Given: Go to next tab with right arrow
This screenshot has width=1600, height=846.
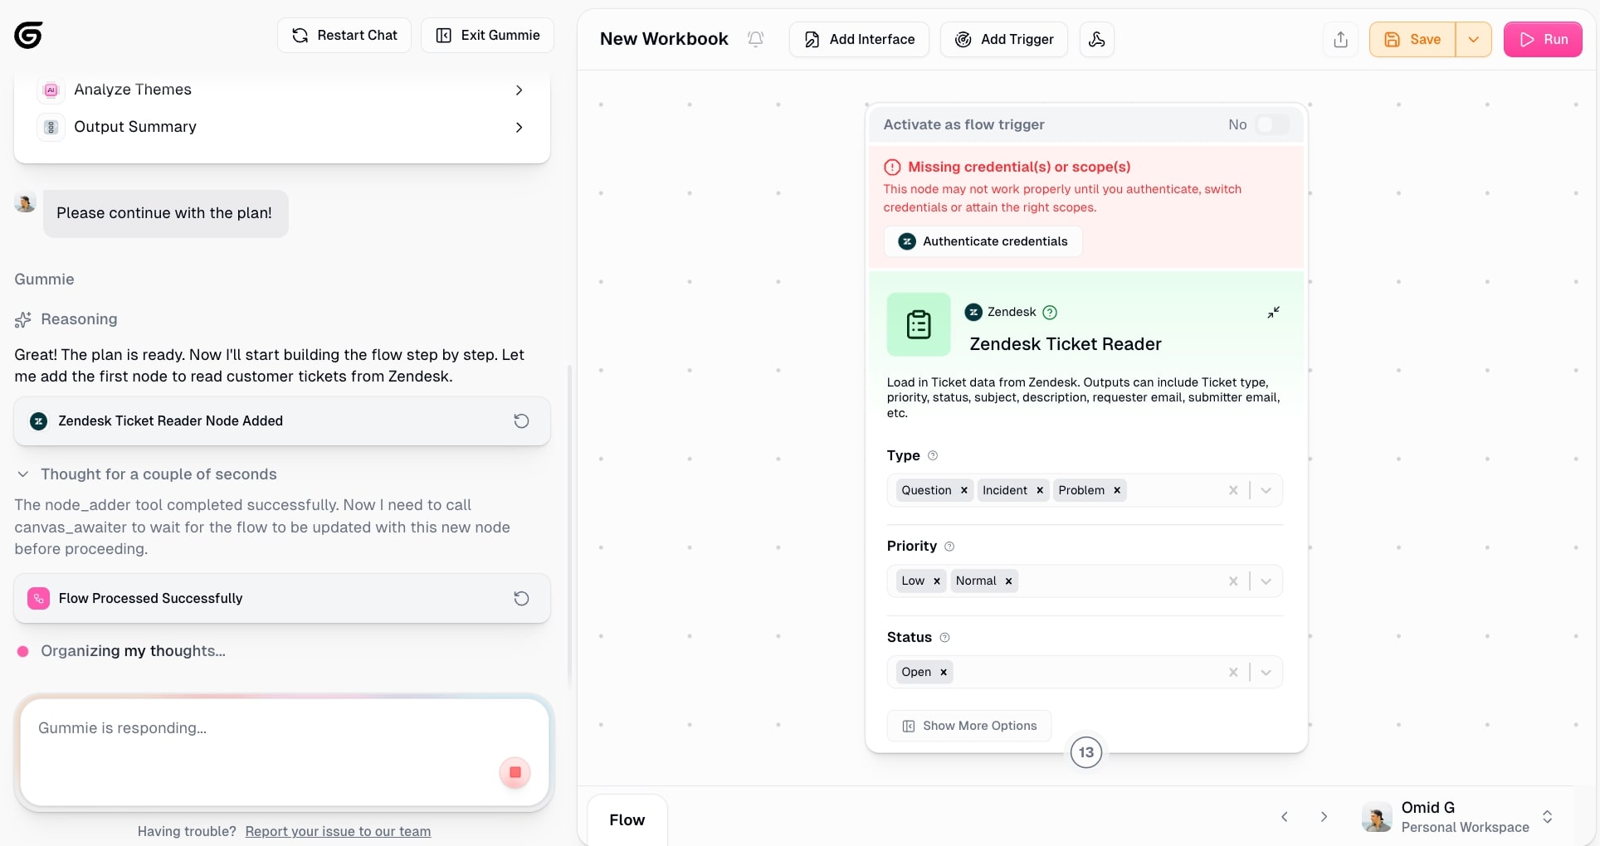Looking at the screenshot, I should click(1324, 817).
